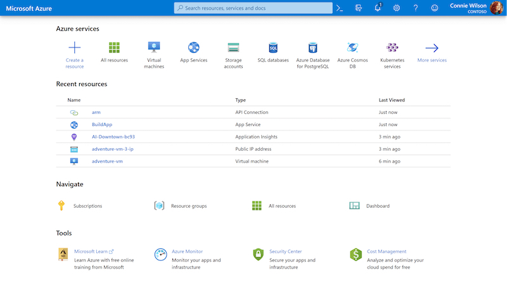Click the Public IP address type cell
507x285 pixels.
pos(253,149)
